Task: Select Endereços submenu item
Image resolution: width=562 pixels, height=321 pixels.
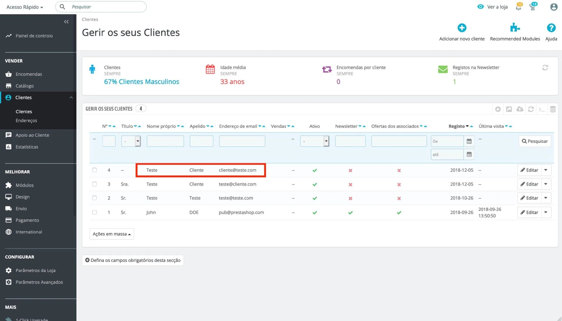Action: point(26,120)
